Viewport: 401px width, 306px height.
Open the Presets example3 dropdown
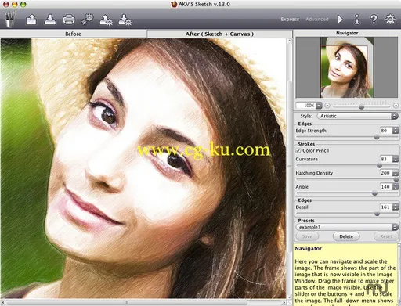click(x=347, y=227)
